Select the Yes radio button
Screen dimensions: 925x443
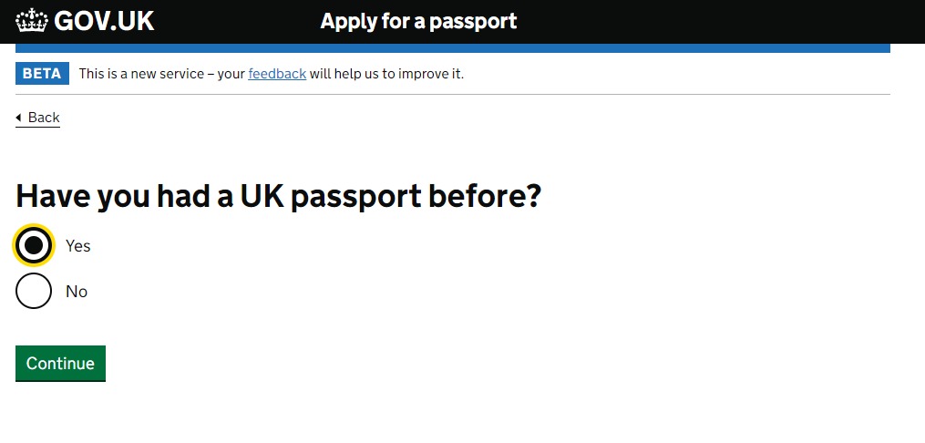click(x=34, y=245)
